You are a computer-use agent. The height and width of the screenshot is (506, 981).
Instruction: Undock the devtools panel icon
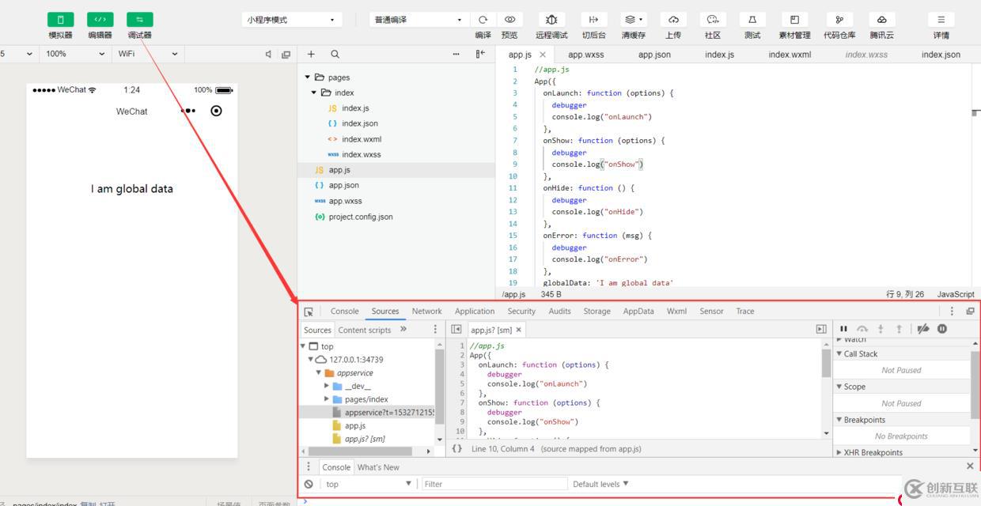click(x=970, y=312)
